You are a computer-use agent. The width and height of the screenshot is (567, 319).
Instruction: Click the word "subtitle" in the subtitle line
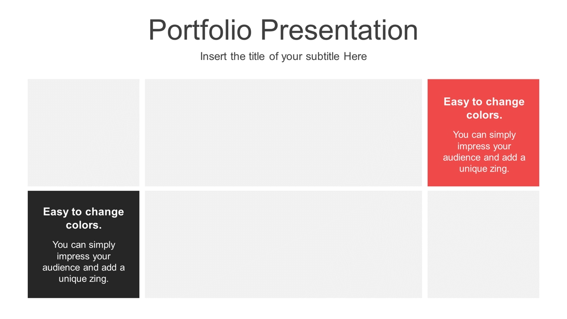pos(323,57)
